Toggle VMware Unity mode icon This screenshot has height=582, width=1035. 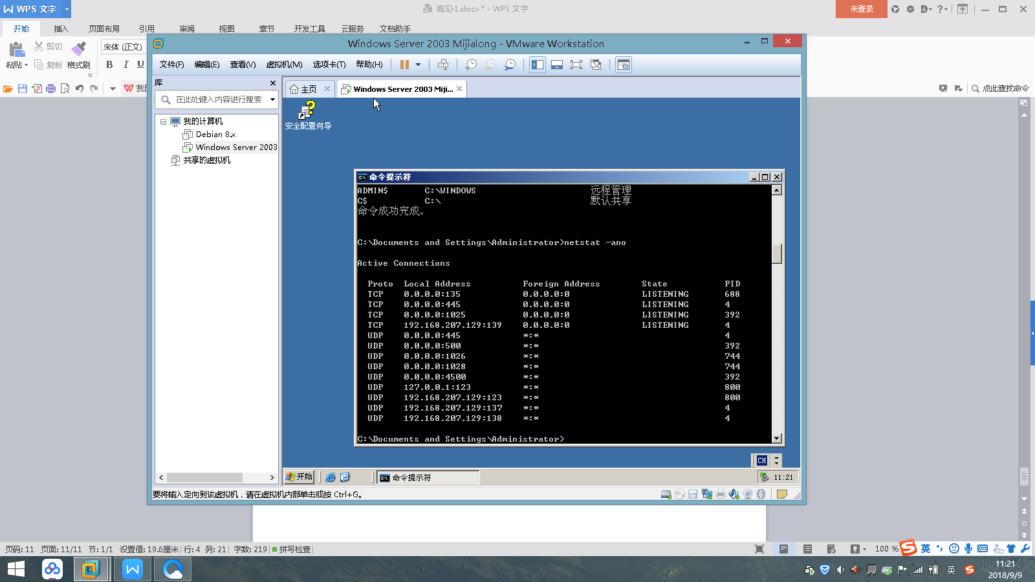596,65
